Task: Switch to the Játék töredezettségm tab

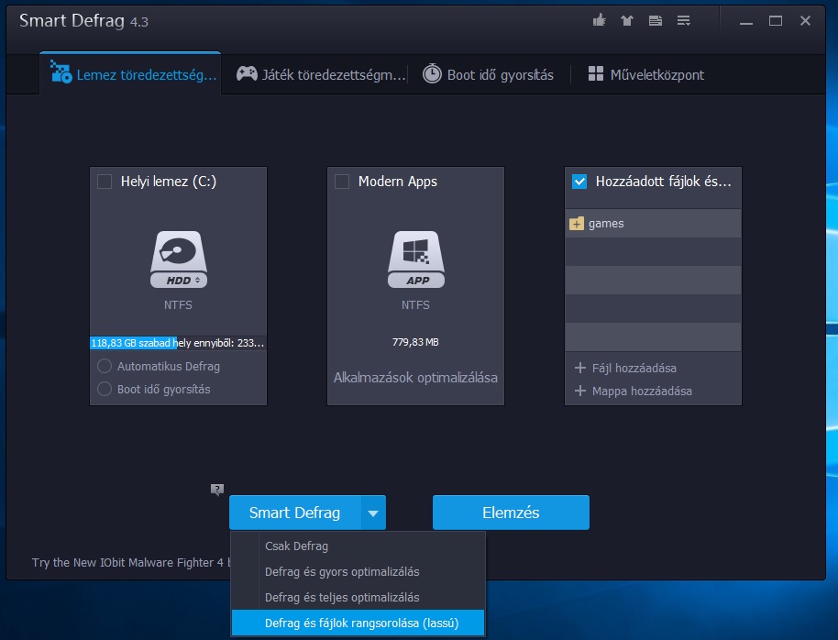Action: [x=321, y=74]
